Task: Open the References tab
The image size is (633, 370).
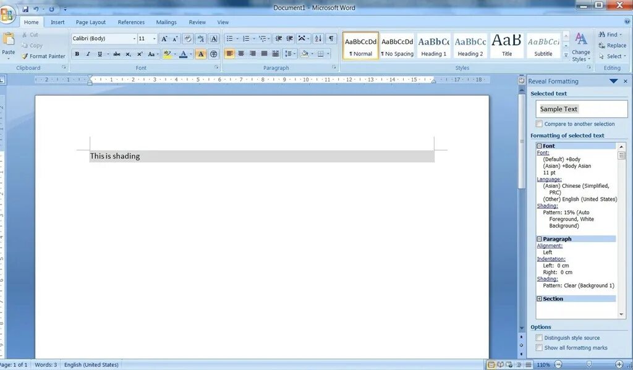Action: pos(131,22)
